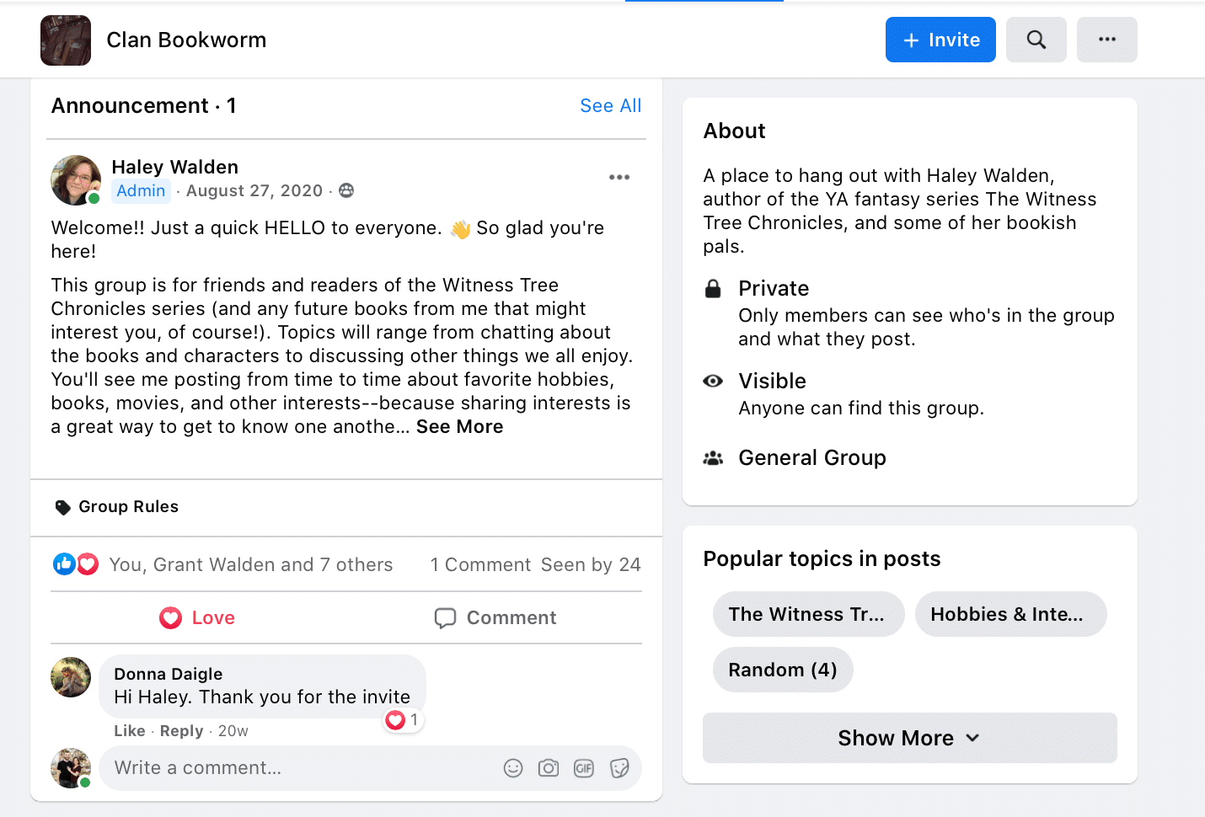Add a GIF to the comment
The height and width of the screenshot is (817, 1205).
point(584,768)
